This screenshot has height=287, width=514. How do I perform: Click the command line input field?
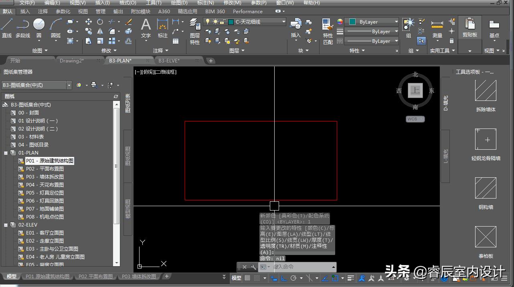pos(301,267)
